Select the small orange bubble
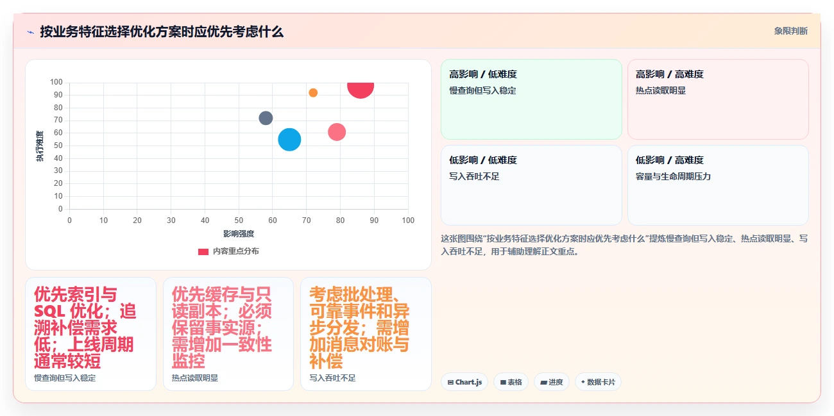 click(x=313, y=93)
